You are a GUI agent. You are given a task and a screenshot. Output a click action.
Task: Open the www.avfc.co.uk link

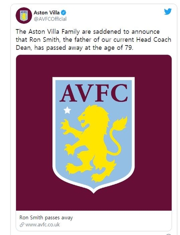42,225
